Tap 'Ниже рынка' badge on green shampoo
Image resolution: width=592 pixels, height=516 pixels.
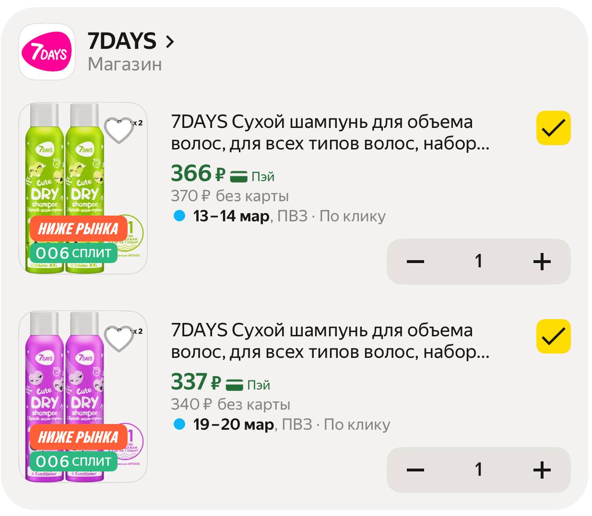[x=78, y=229]
